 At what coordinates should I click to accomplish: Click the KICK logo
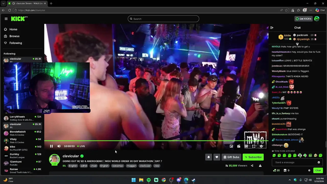point(19,19)
